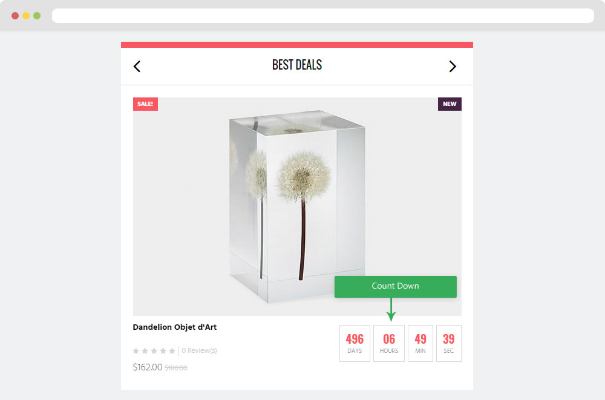Screen dimensions: 605x400
Task: Click the green maximize window dot
Action: [x=37, y=16]
